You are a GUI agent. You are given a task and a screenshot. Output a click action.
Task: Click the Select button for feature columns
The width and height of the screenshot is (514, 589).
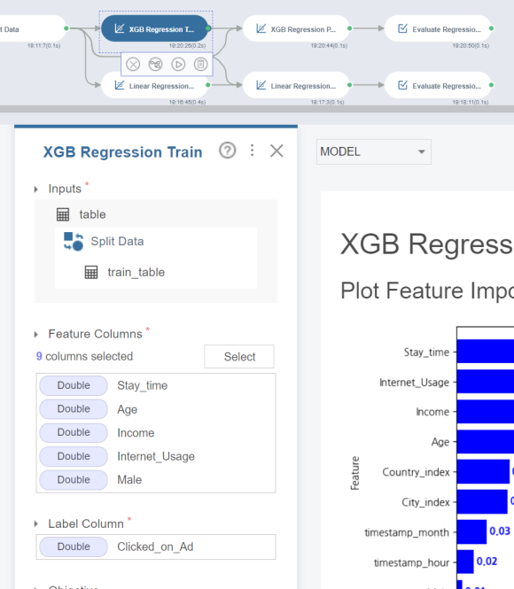click(x=239, y=356)
